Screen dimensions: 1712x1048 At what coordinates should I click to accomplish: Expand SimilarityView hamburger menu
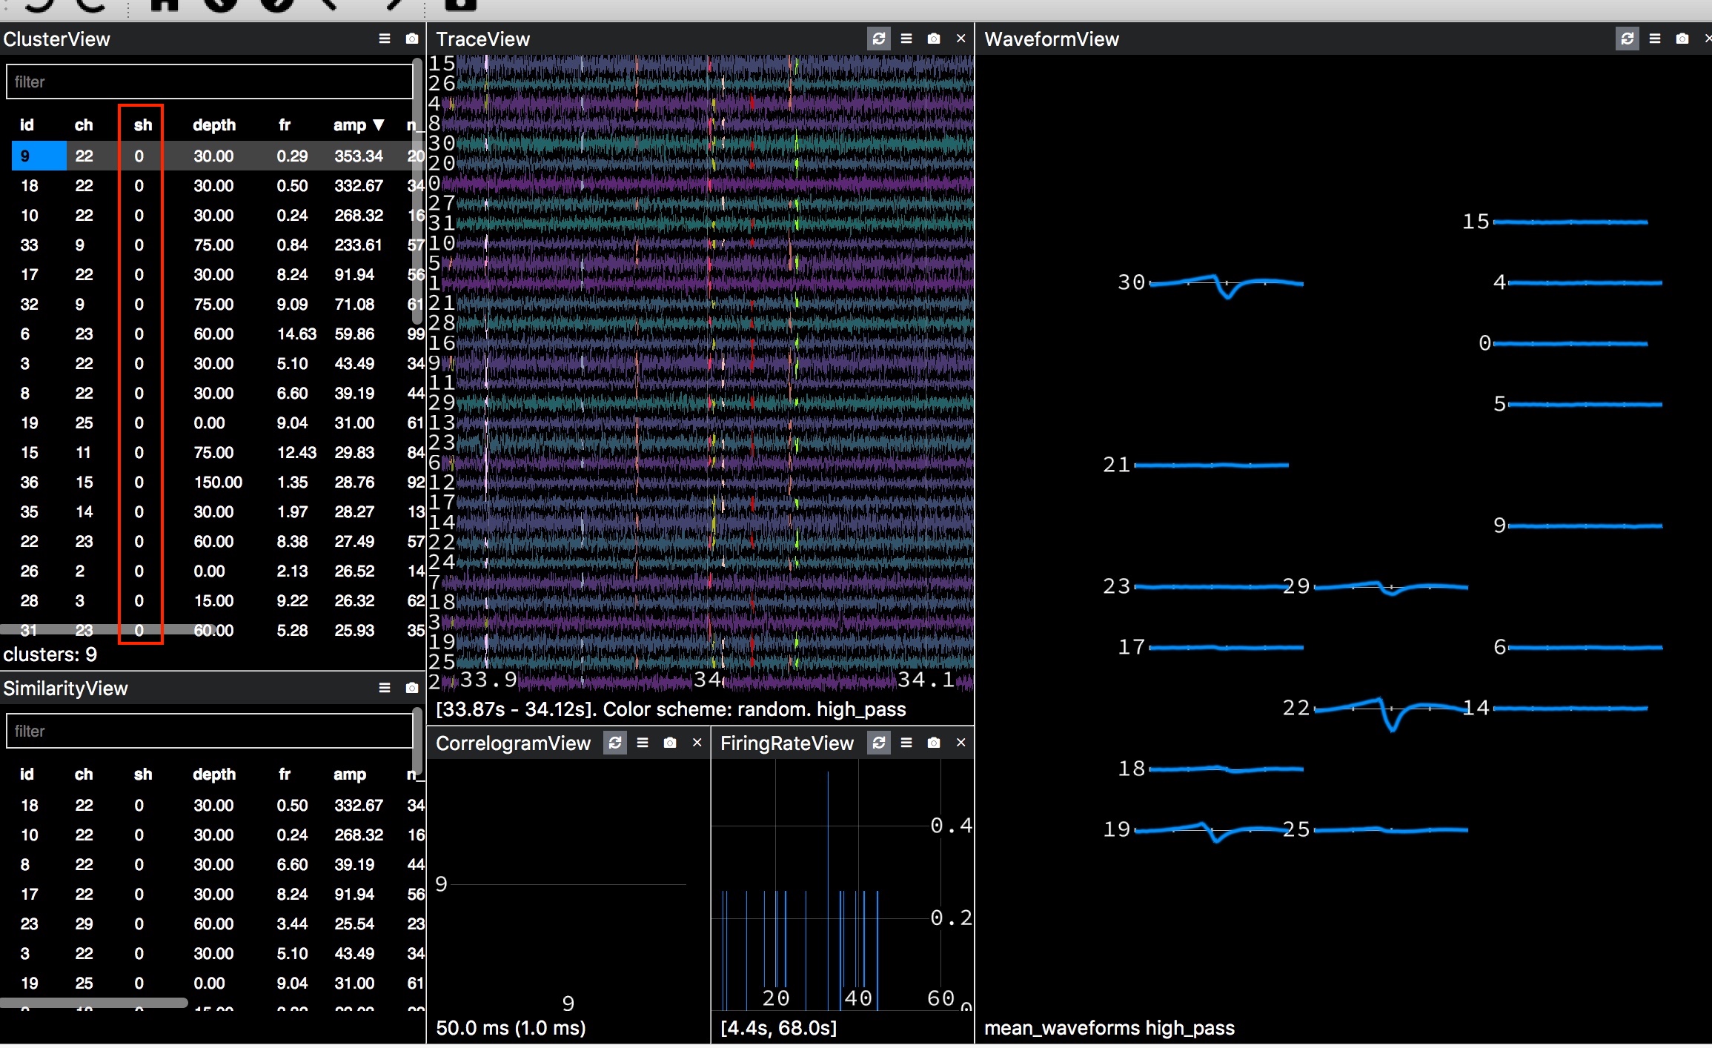(x=384, y=688)
